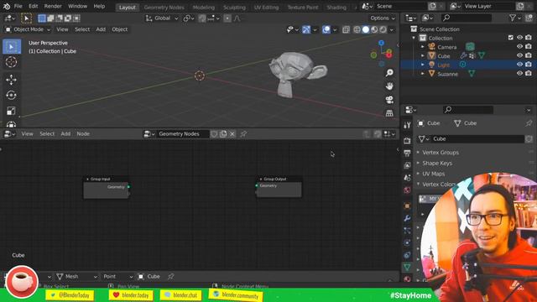Hide Cube with its eye icon

tap(520, 55)
